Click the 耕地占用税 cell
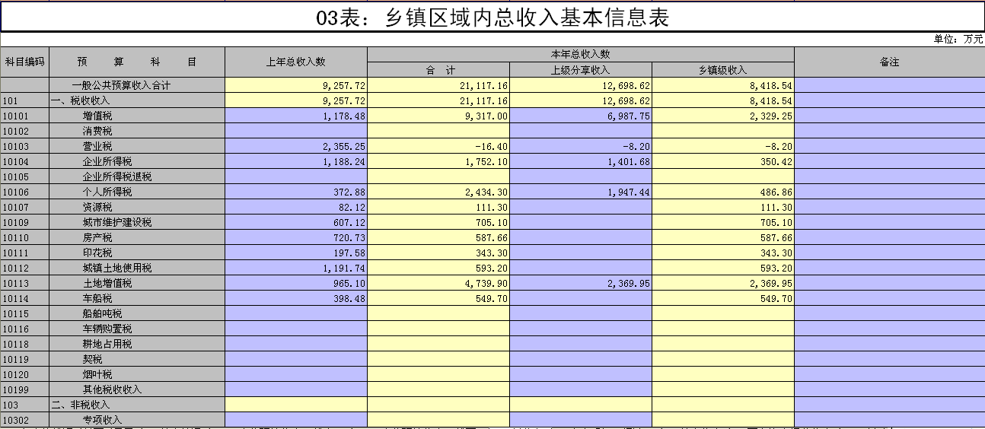The image size is (985, 429). click(x=137, y=344)
